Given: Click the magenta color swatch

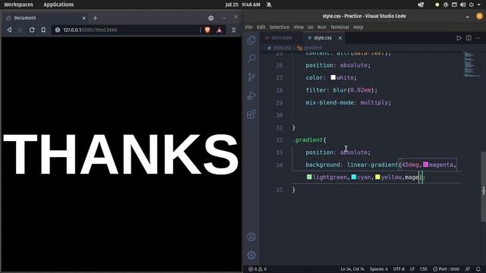Looking at the screenshot, I should pos(425,165).
